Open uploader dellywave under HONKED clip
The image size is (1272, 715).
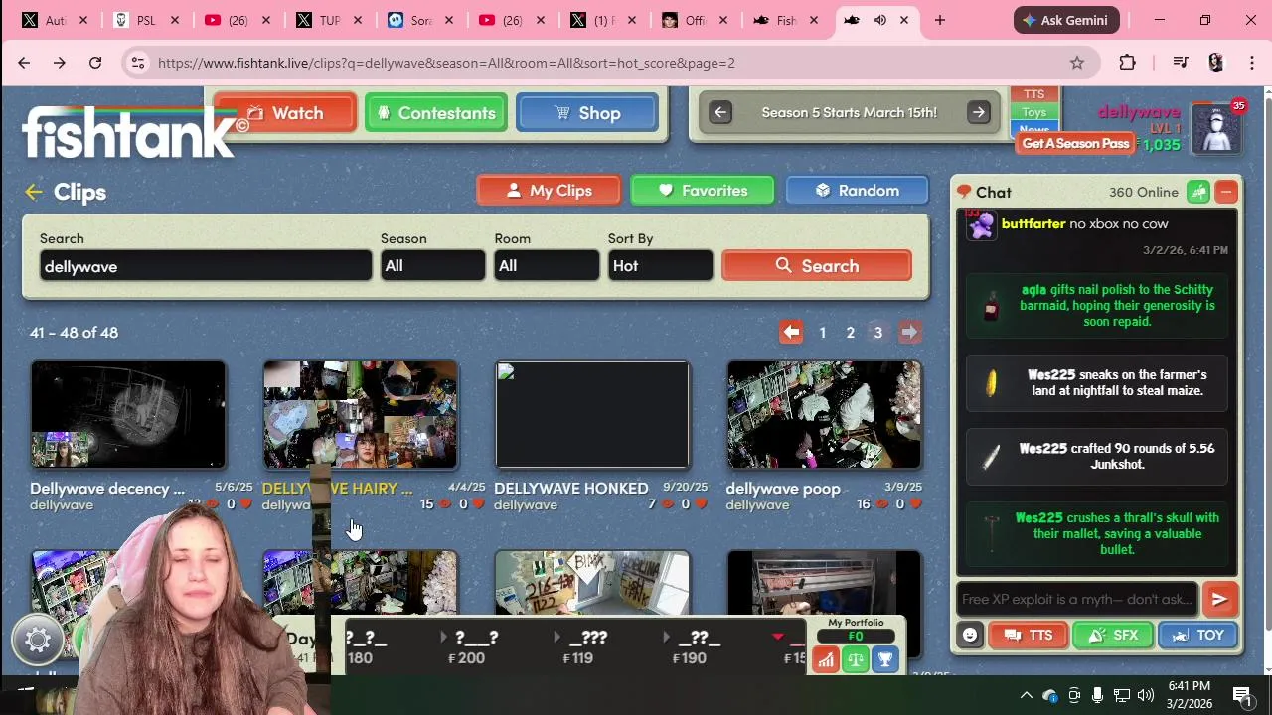pyautogui.click(x=526, y=505)
